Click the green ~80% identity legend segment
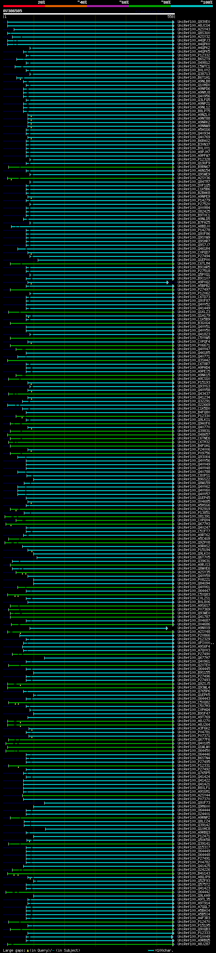The height and width of the screenshot is (953, 216). click(150, 6)
